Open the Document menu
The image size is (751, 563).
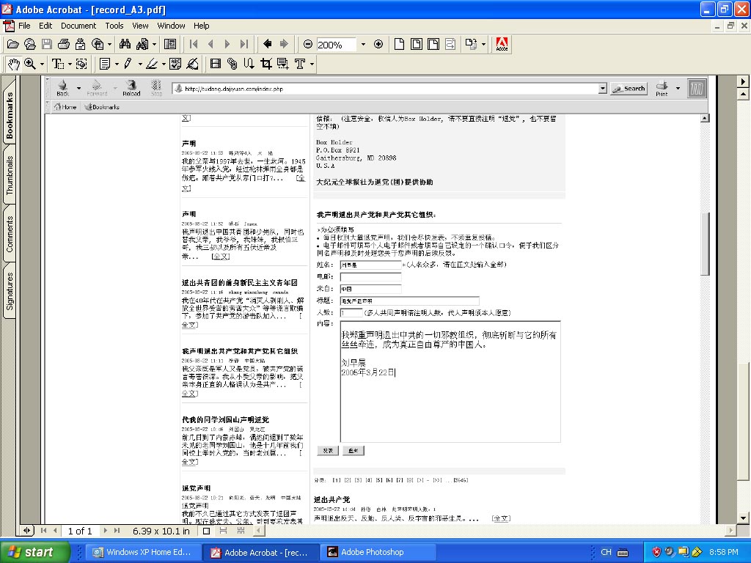click(78, 26)
